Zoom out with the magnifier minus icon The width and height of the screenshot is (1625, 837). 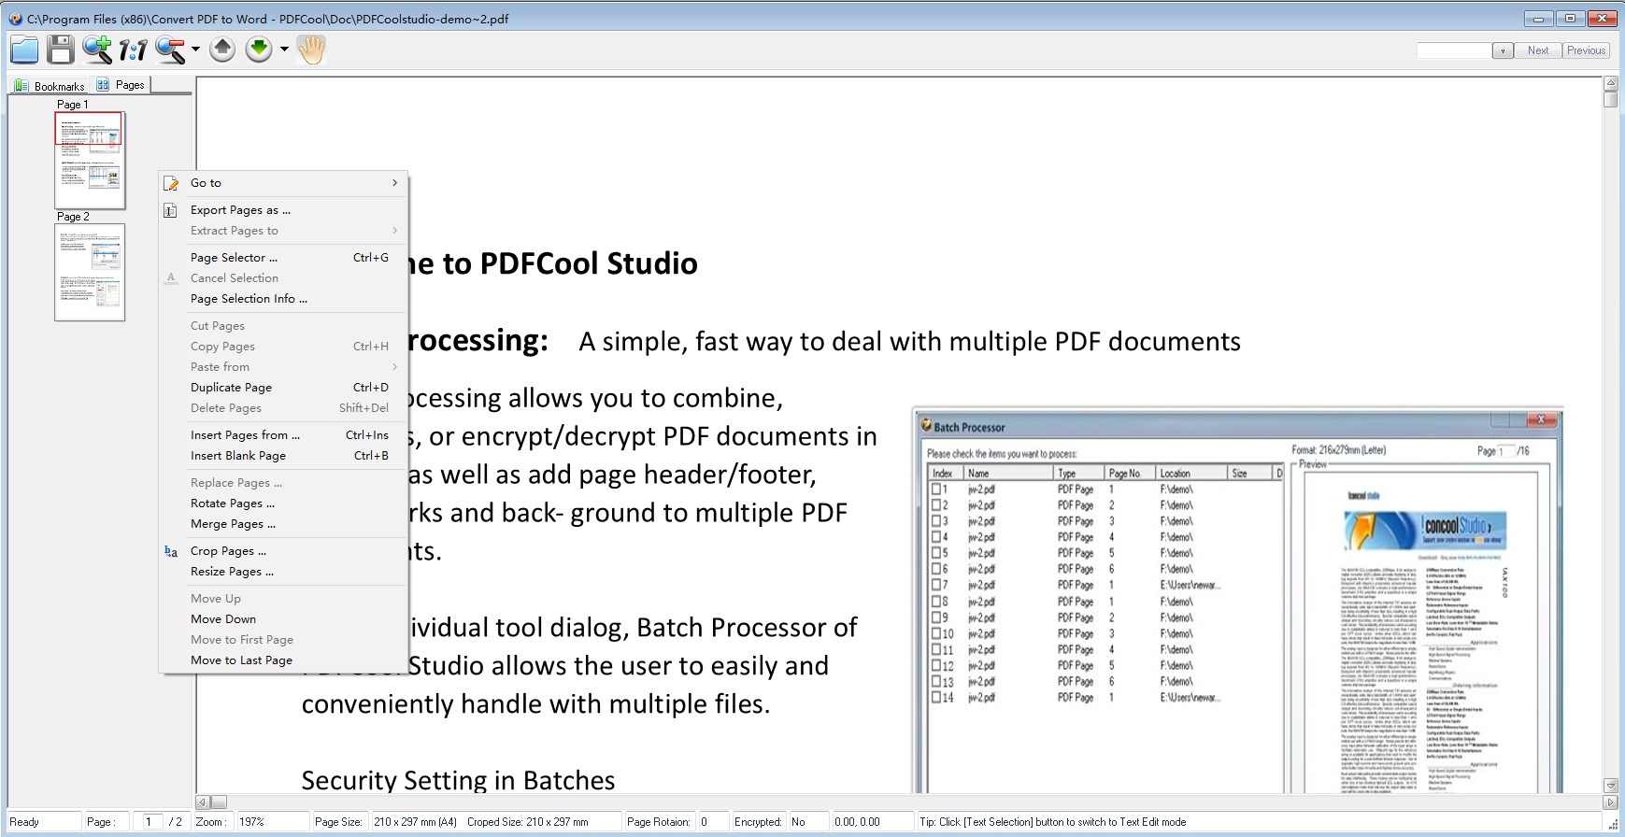[x=171, y=50]
